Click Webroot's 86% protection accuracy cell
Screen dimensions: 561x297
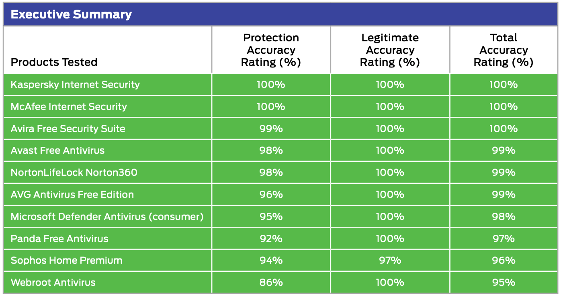271,283
